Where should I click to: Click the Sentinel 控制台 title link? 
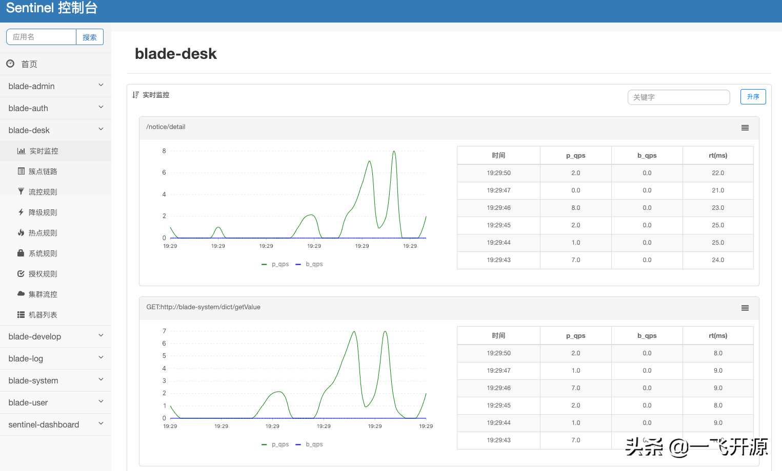[52, 8]
